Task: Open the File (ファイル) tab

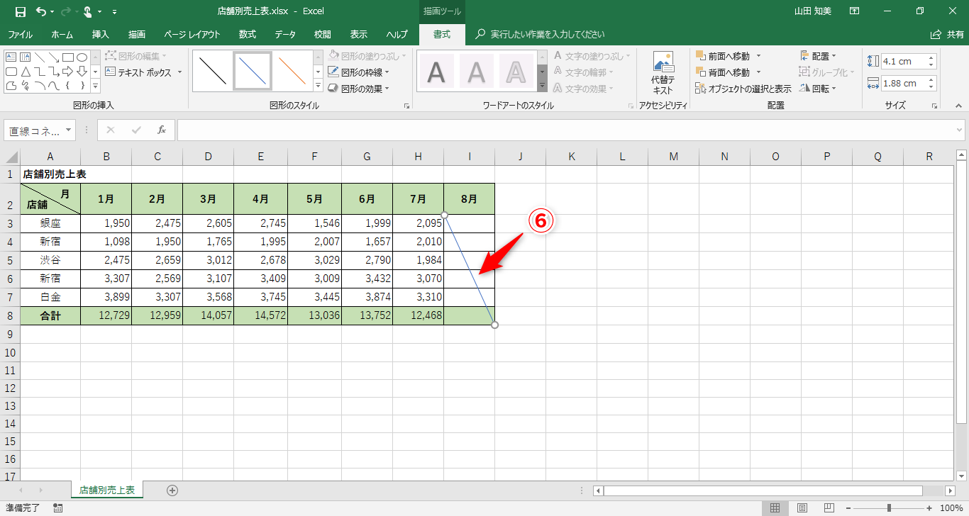Action: pos(20,34)
